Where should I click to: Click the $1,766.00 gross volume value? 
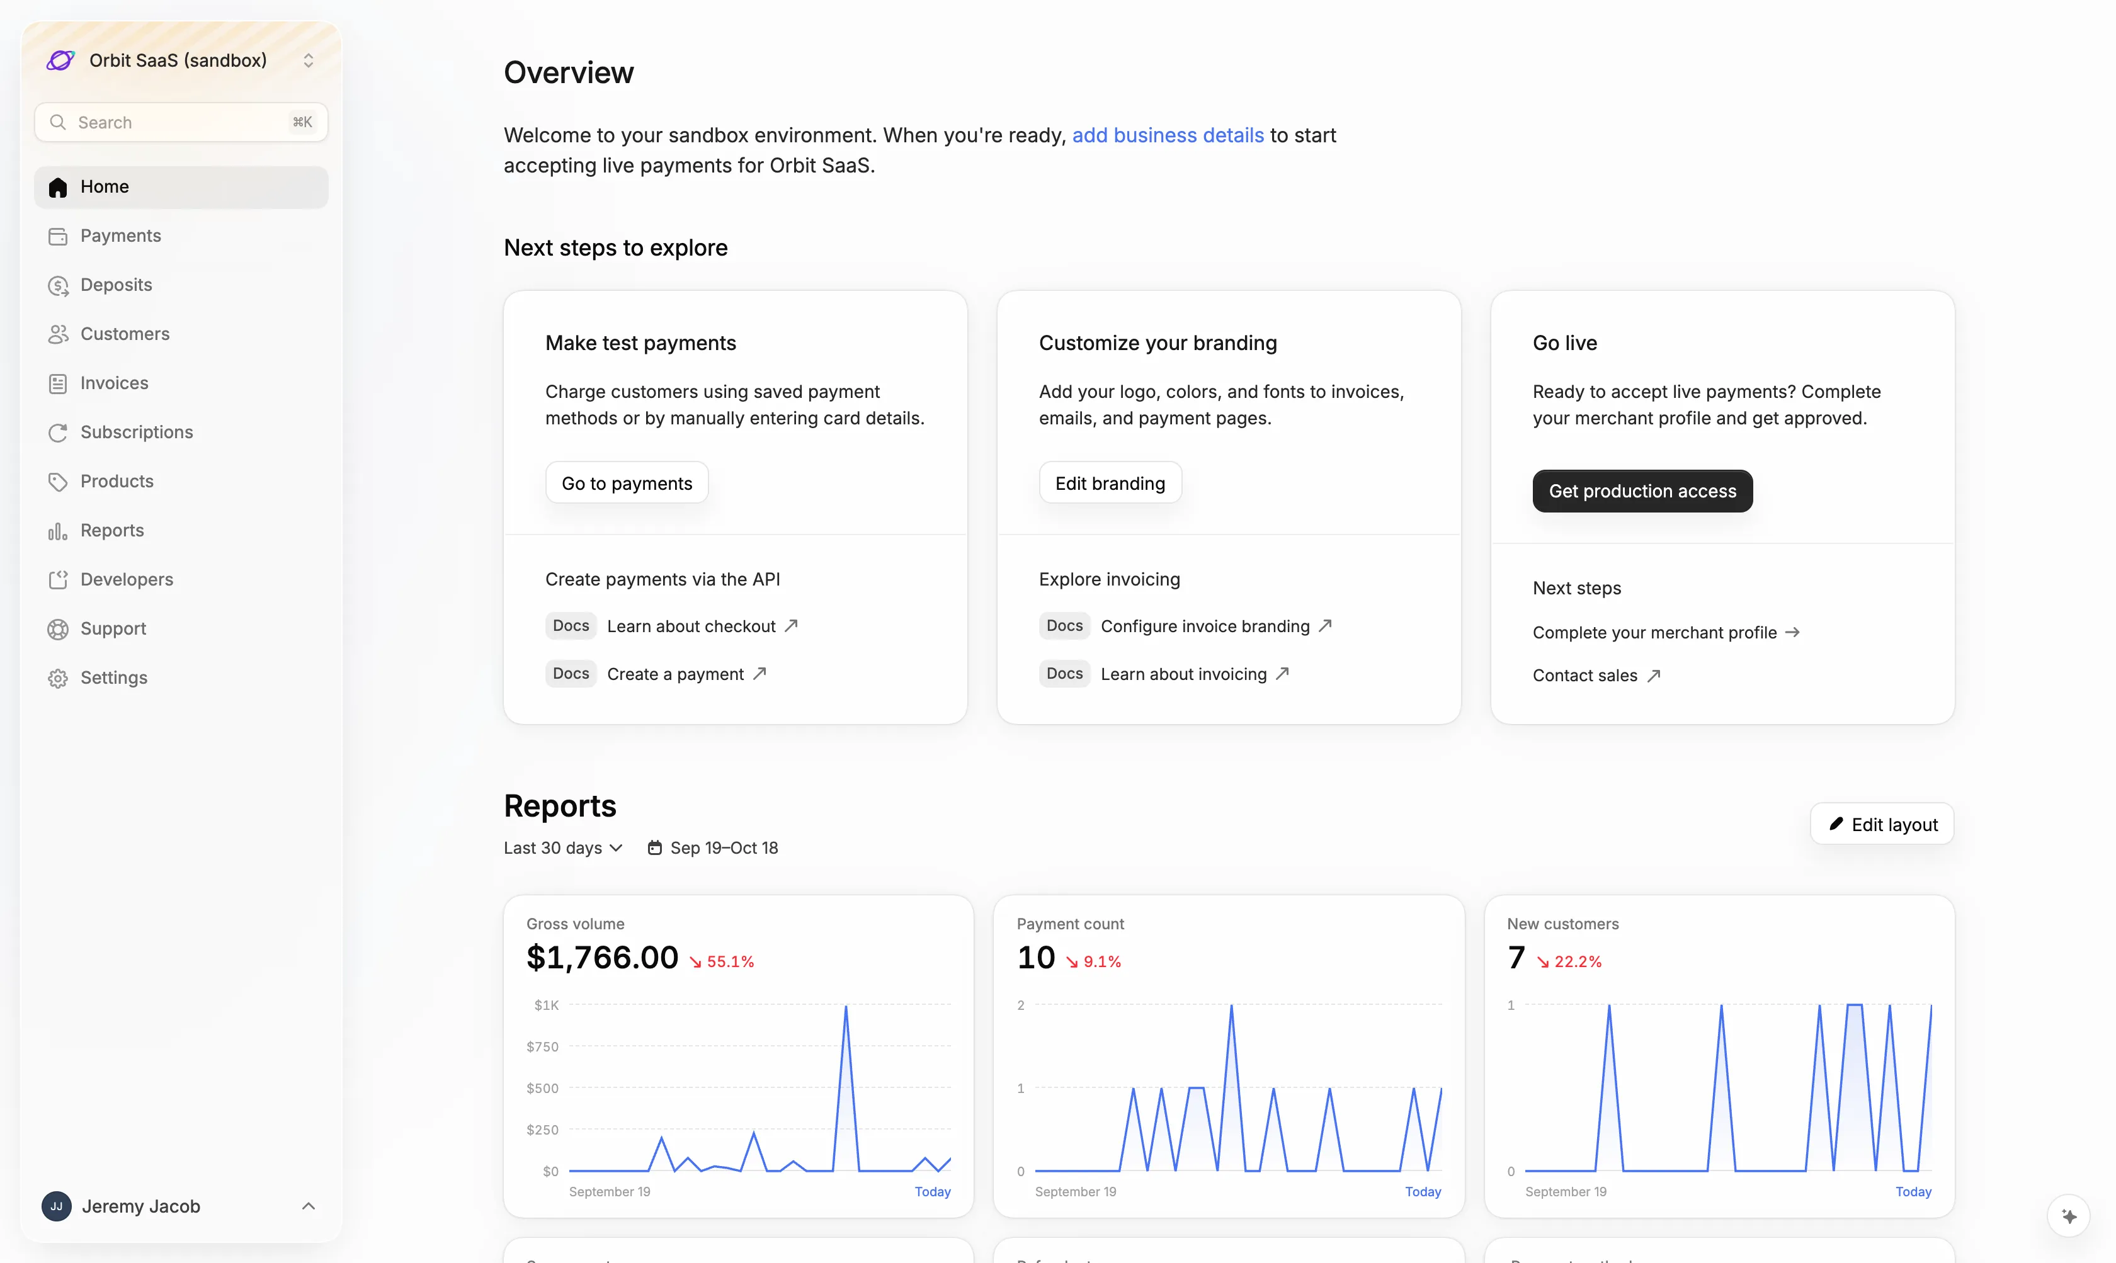[x=603, y=958]
